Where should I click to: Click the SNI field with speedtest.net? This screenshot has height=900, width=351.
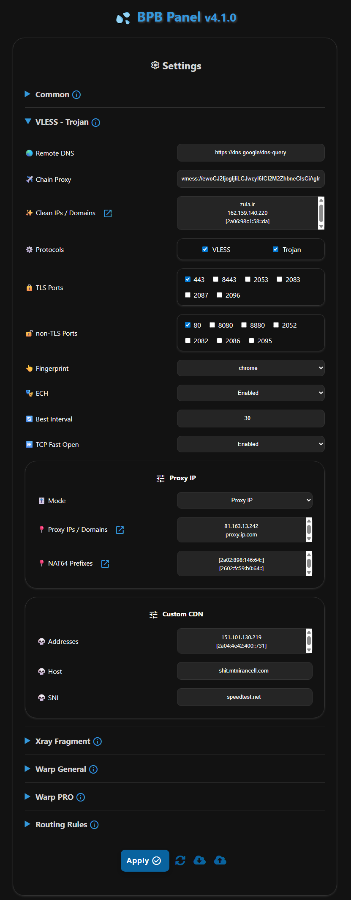tap(245, 697)
